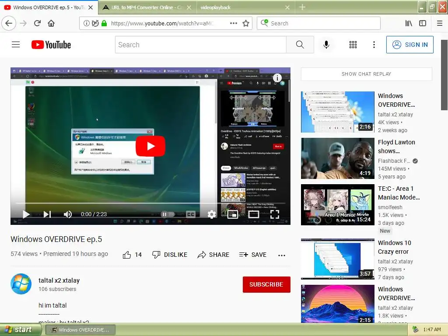Enable miniplayer mode icon

233,214
